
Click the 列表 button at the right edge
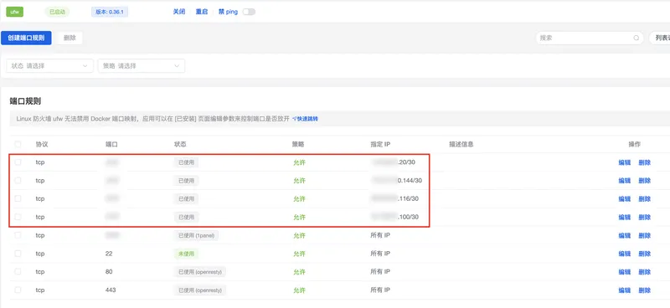[x=659, y=38]
